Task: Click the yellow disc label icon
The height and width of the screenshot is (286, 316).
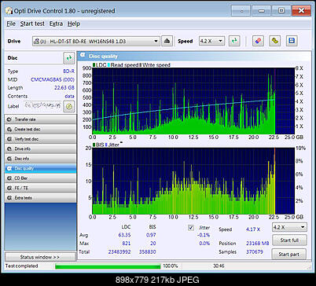Action: point(69,106)
